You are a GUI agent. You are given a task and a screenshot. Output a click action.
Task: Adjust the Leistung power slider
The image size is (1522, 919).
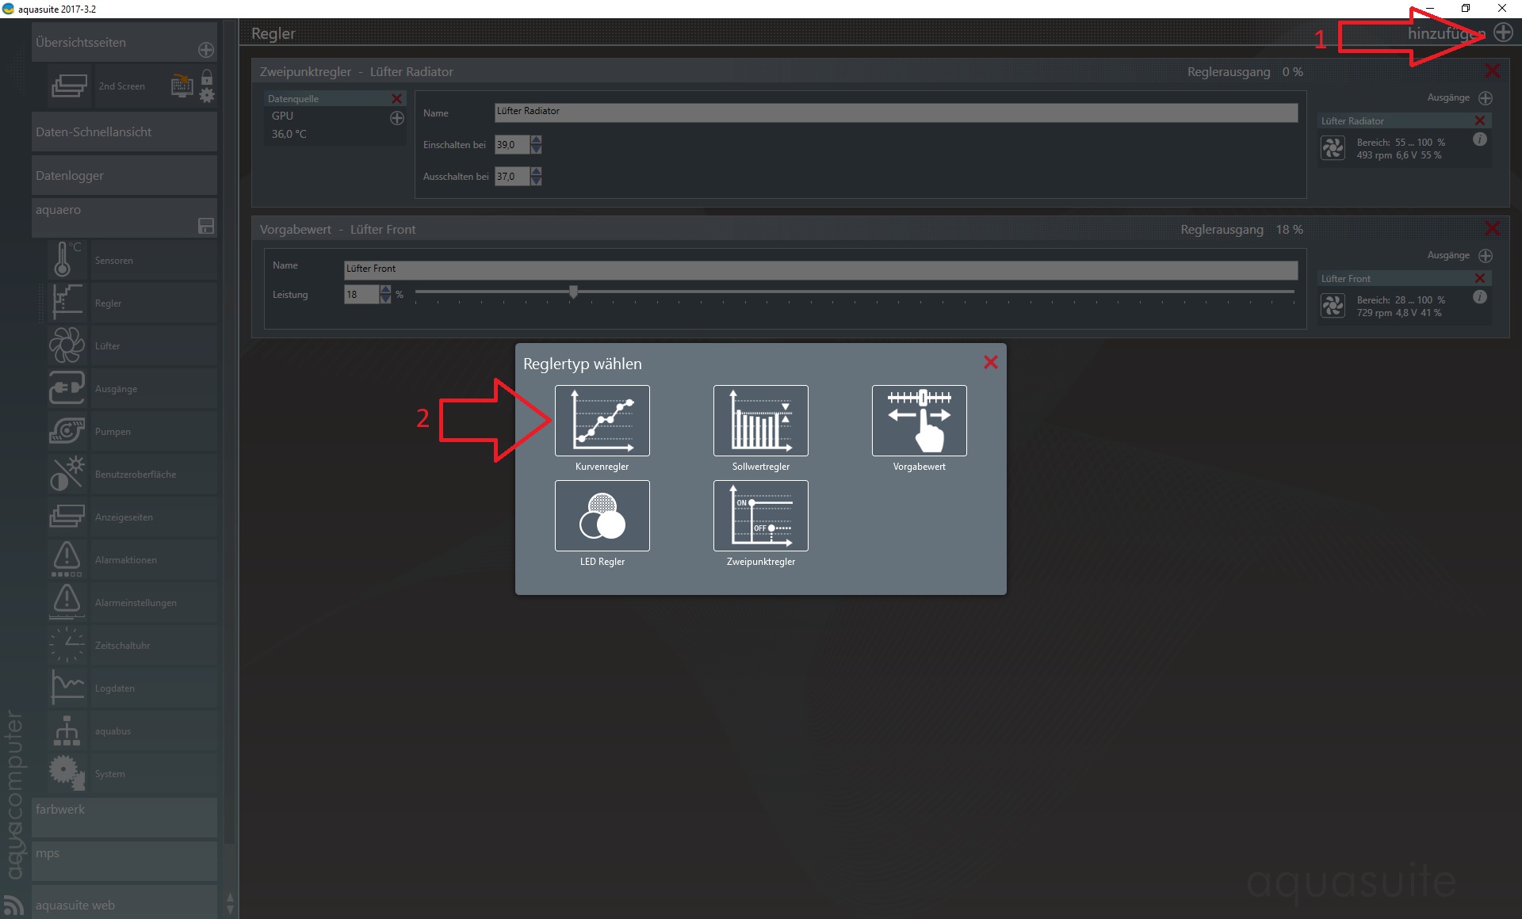tap(573, 292)
